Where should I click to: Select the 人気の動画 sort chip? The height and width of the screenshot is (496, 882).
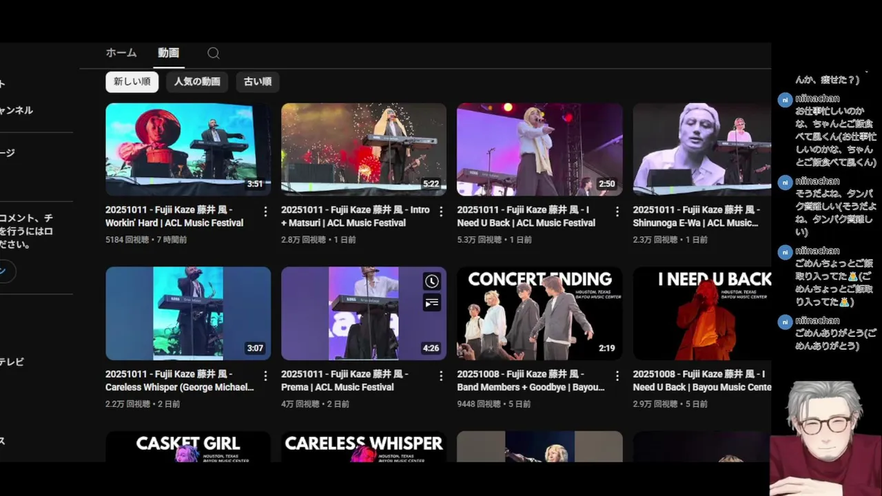tap(197, 81)
